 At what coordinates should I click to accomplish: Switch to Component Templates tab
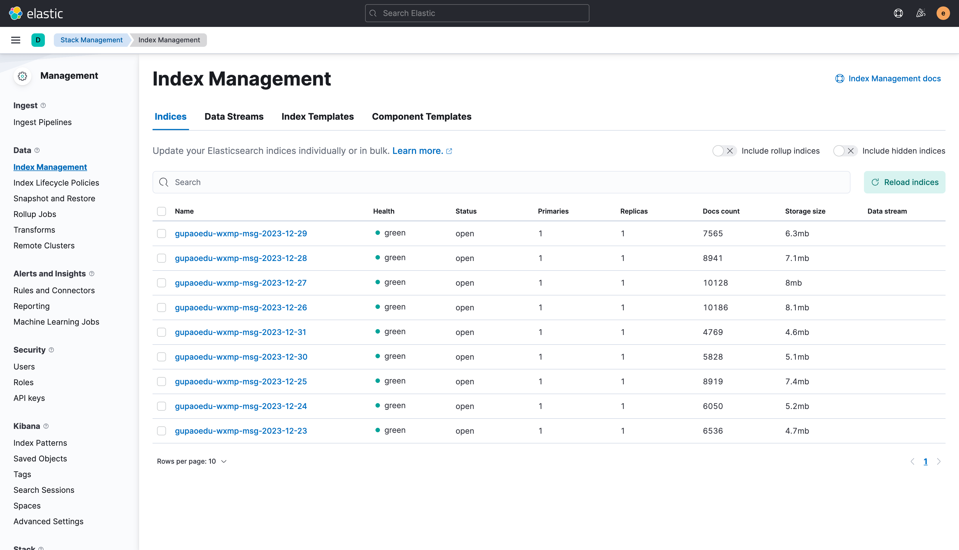click(x=421, y=117)
